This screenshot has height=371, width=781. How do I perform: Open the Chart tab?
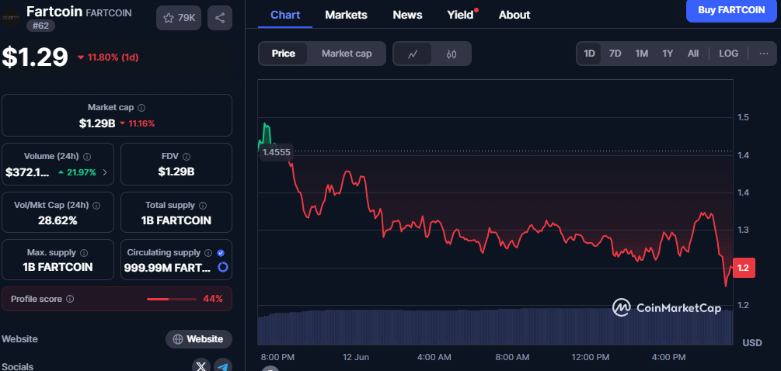[x=285, y=15]
